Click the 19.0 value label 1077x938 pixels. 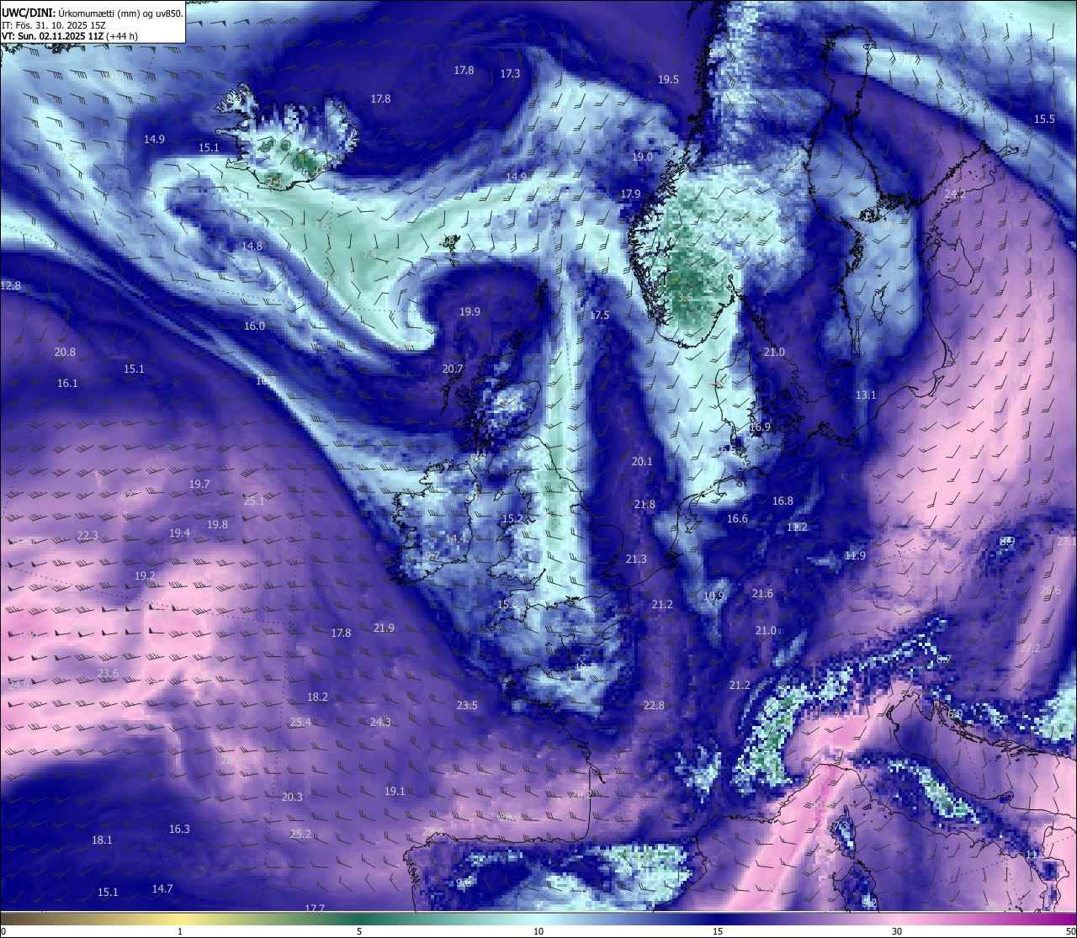pyautogui.click(x=642, y=157)
